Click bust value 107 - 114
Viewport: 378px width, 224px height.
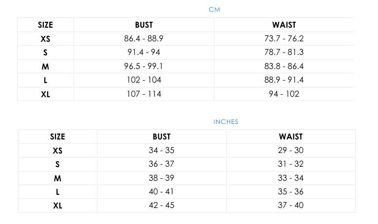click(x=144, y=94)
